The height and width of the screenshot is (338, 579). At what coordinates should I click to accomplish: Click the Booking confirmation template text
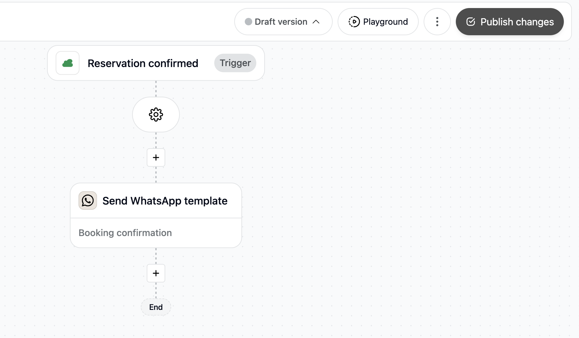tap(125, 233)
